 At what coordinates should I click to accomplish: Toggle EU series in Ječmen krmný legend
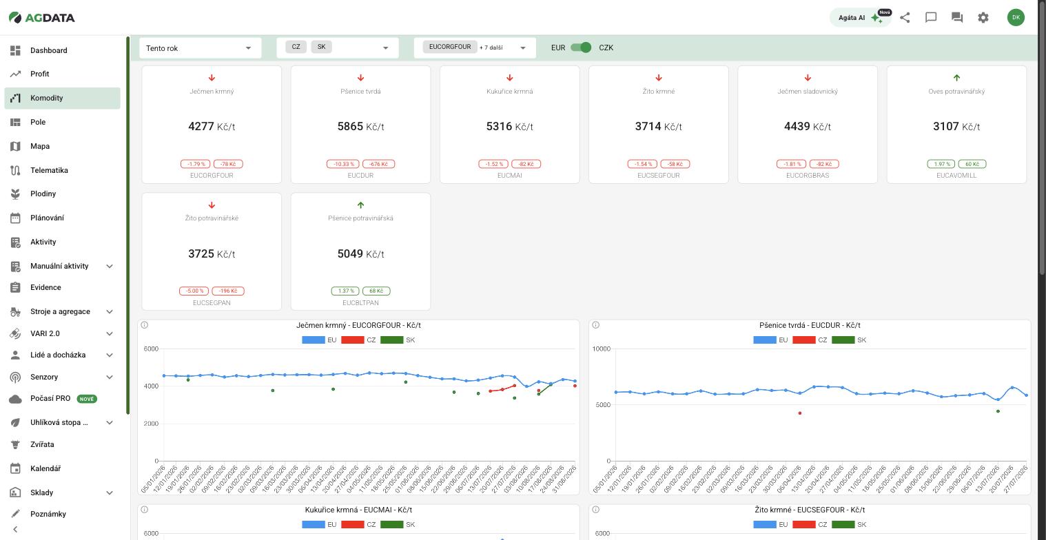click(319, 340)
